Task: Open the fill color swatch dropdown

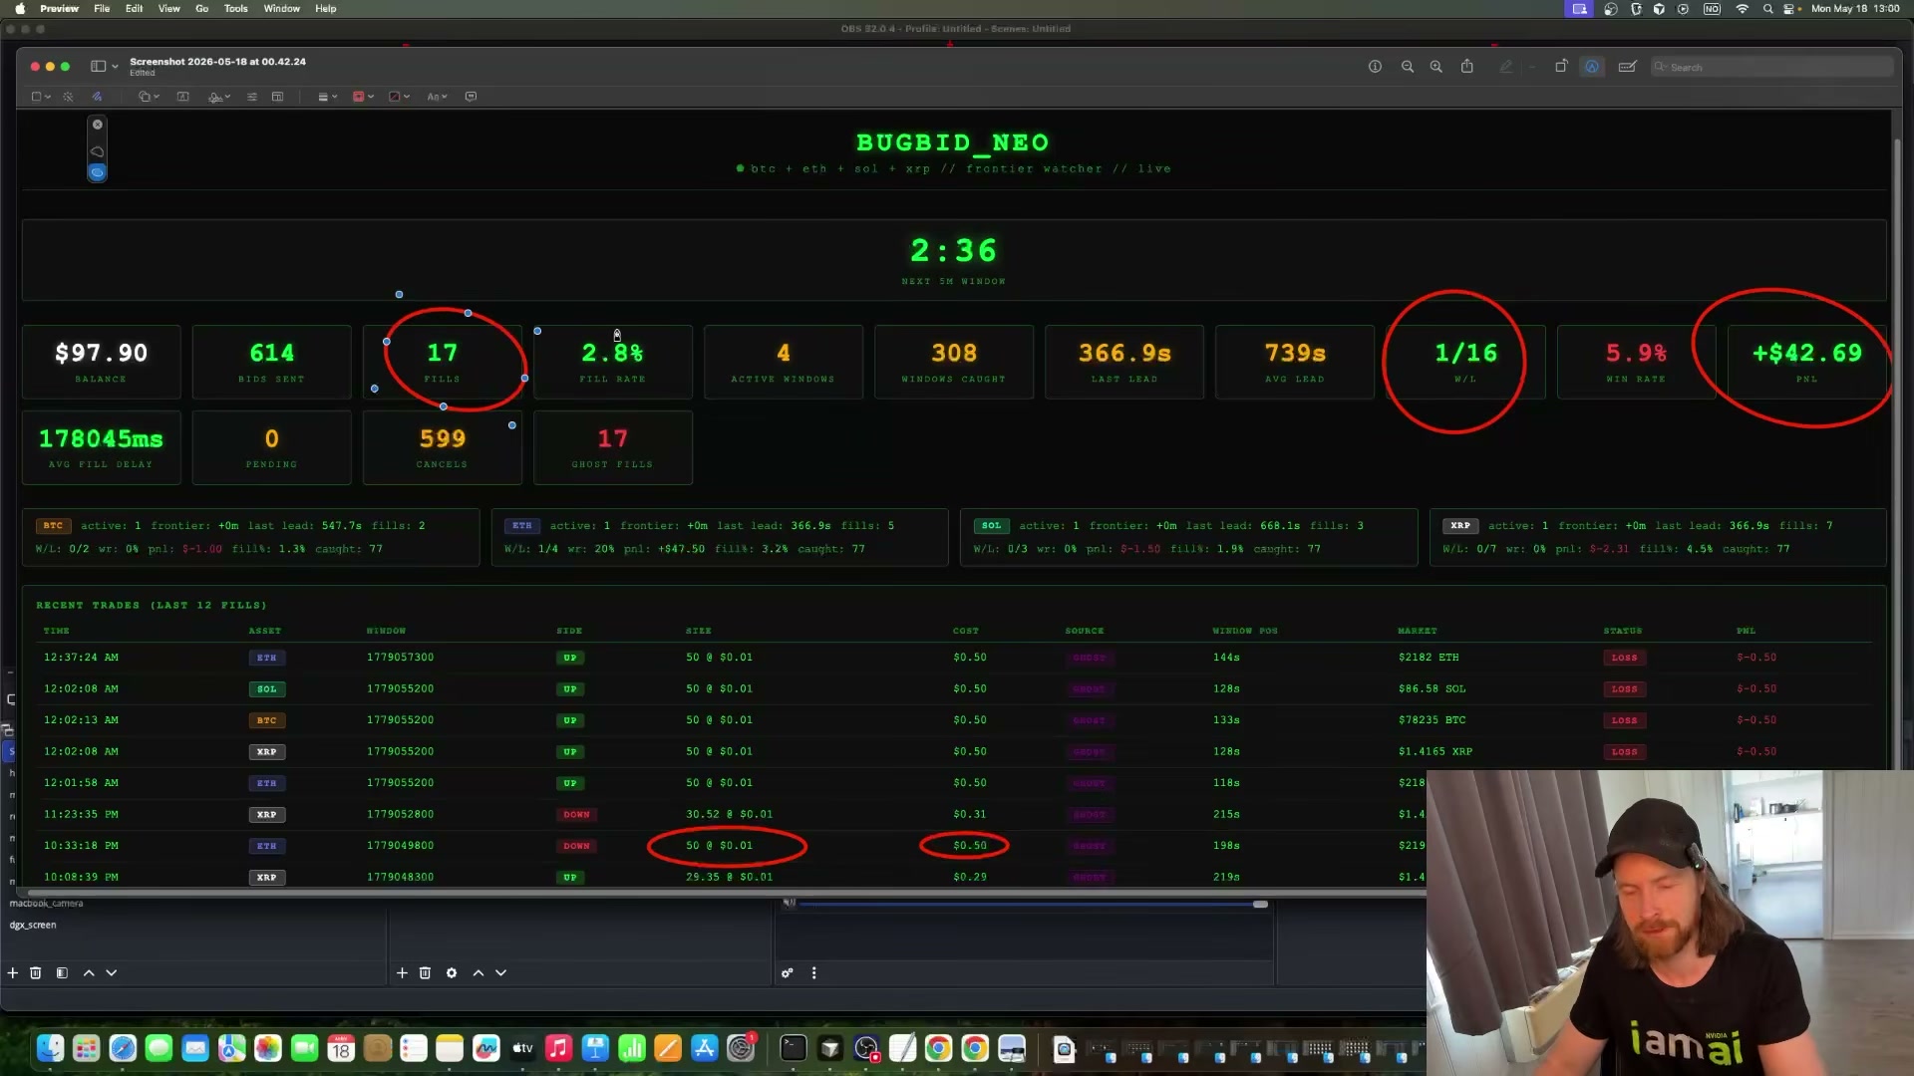Action: tap(399, 97)
